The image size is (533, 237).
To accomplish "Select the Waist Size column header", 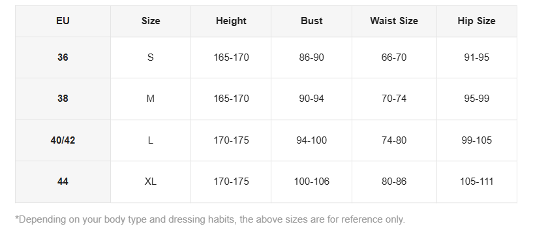I will click(x=394, y=21).
